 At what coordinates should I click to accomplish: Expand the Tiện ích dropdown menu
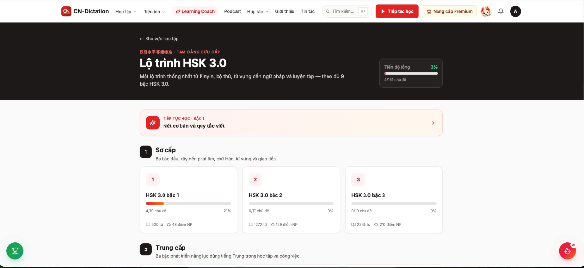[x=154, y=11]
